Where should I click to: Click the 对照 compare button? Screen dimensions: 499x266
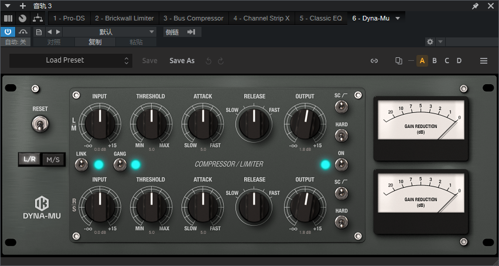pyautogui.click(x=54, y=42)
